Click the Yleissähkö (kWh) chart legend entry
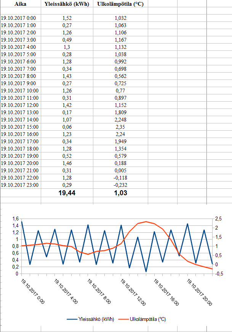 point(90,319)
